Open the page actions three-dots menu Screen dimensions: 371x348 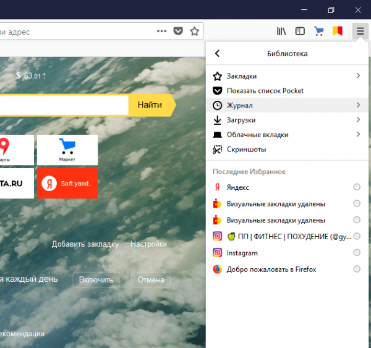(161, 31)
